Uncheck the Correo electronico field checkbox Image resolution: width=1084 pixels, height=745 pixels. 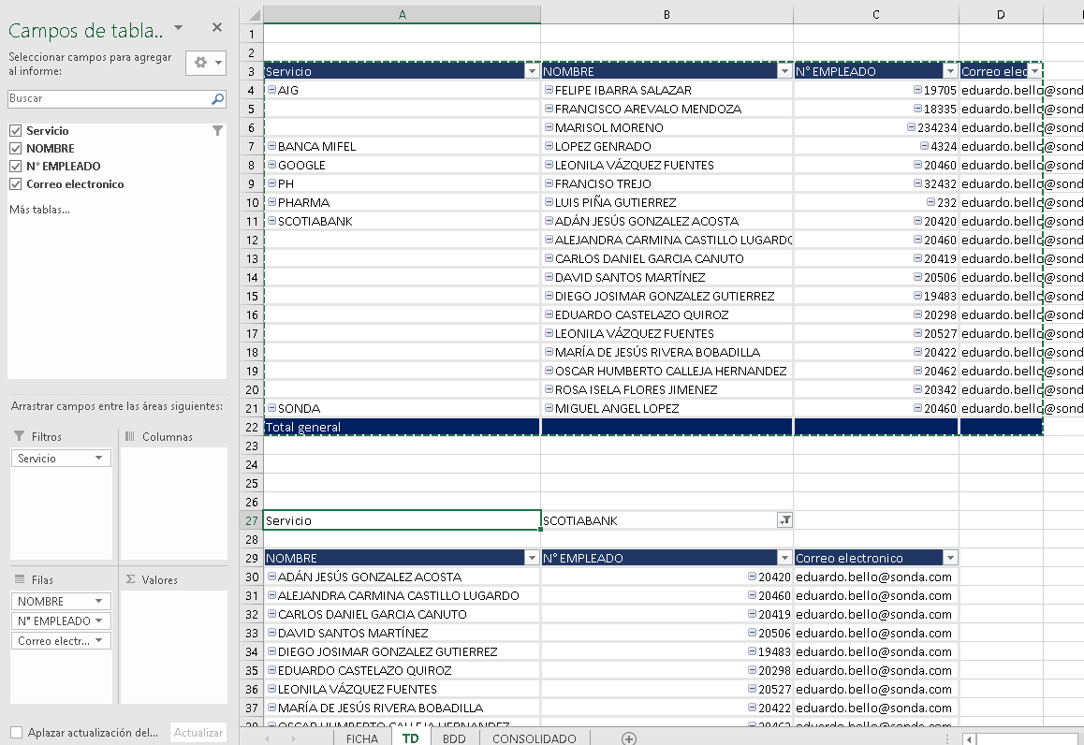pos(15,184)
